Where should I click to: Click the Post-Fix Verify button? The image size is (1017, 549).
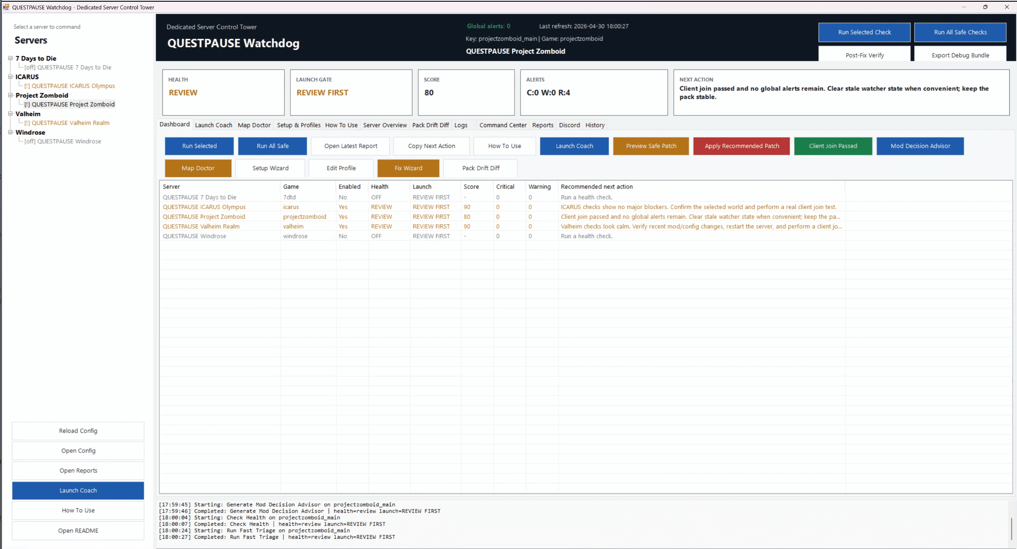tap(864, 55)
